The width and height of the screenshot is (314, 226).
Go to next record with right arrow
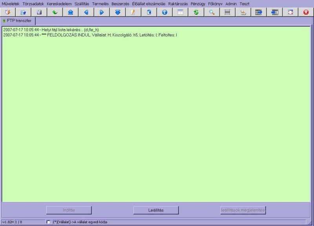[x=102, y=12]
